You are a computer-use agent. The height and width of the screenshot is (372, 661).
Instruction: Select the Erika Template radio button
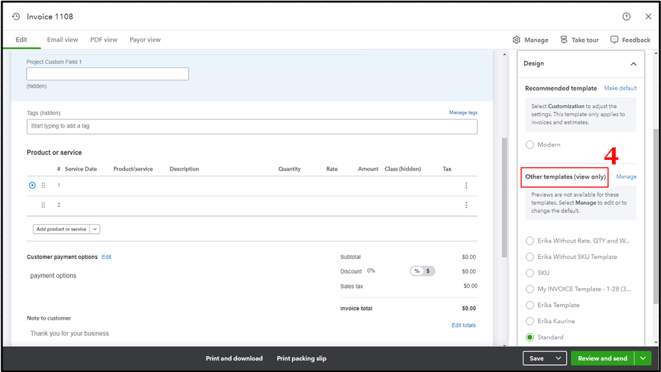(530, 305)
